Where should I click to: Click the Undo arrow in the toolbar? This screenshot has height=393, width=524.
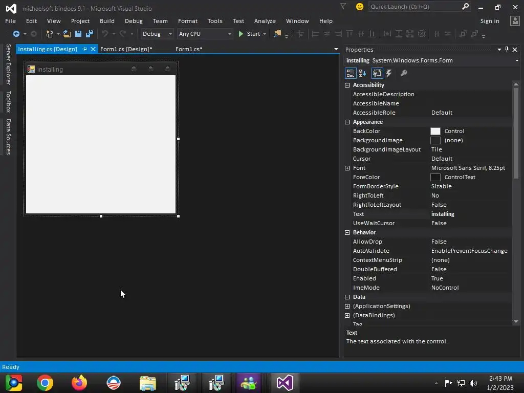pos(105,34)
